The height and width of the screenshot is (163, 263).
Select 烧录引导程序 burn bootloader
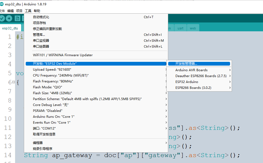(x=96, y=149)
